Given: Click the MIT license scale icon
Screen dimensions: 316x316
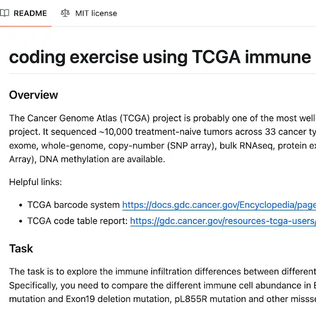Looking at the screenshot, I should click(x=65, y=13).
